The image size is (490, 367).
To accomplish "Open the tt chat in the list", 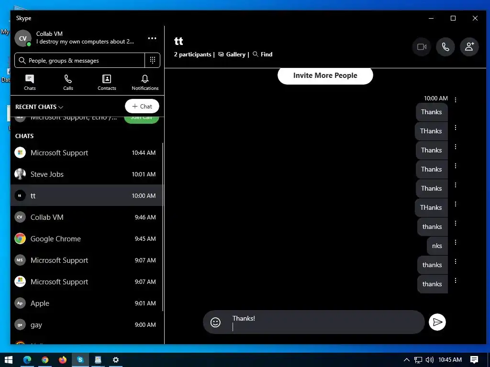I will pos(87,195).
